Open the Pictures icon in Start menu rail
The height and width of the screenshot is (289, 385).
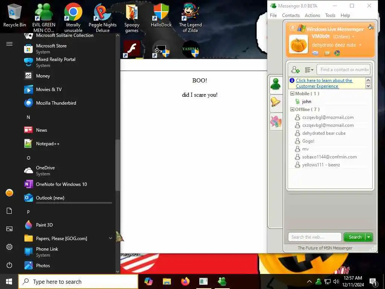tap(9, 229)
